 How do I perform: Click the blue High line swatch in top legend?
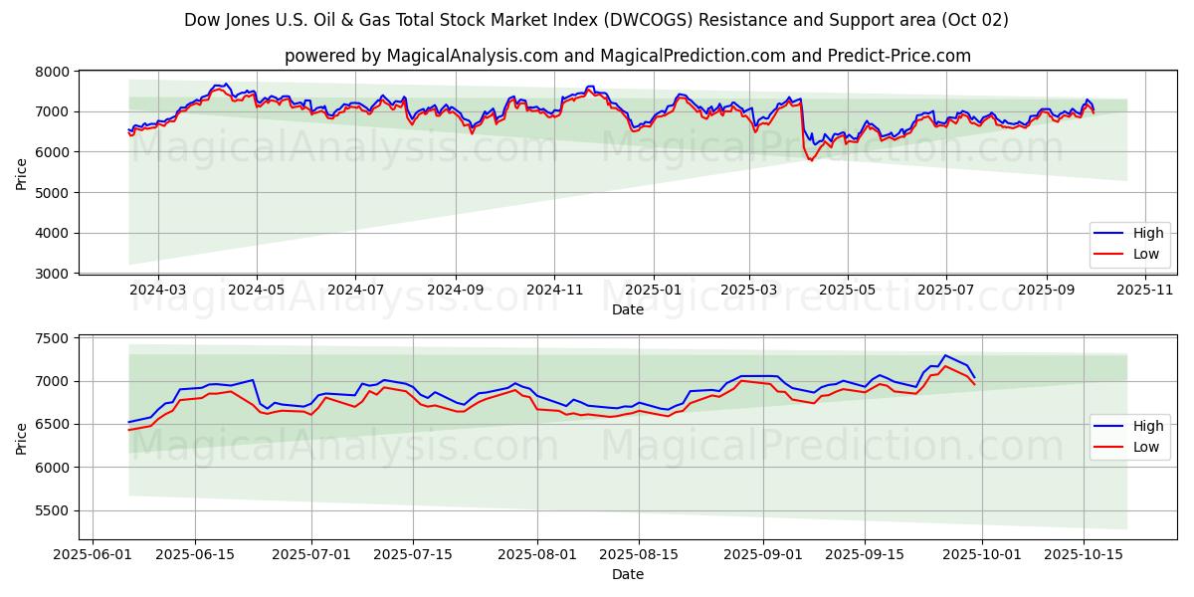(x=1108, y=234)
